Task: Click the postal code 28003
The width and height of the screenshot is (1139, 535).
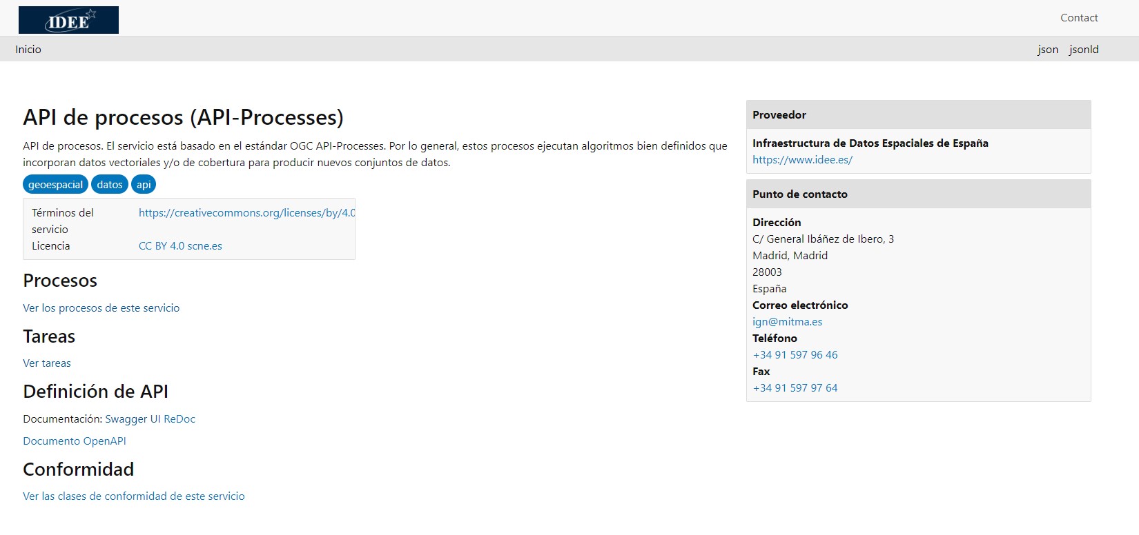Action: [767, 272]
